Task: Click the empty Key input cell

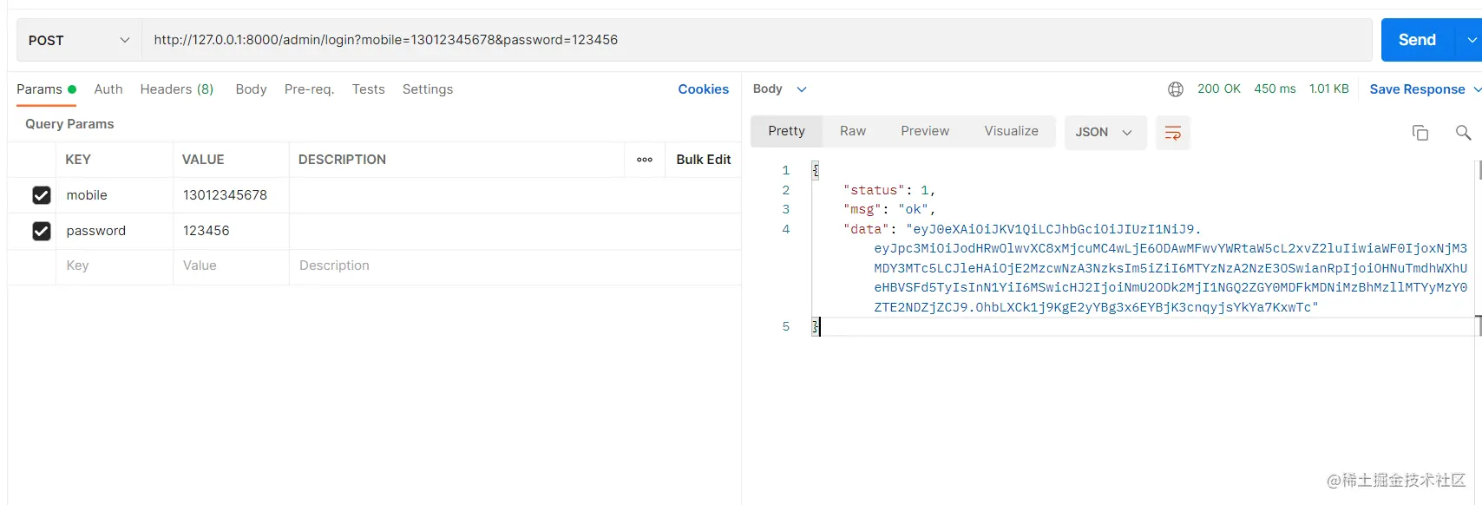Action: (x=115, y=266)
